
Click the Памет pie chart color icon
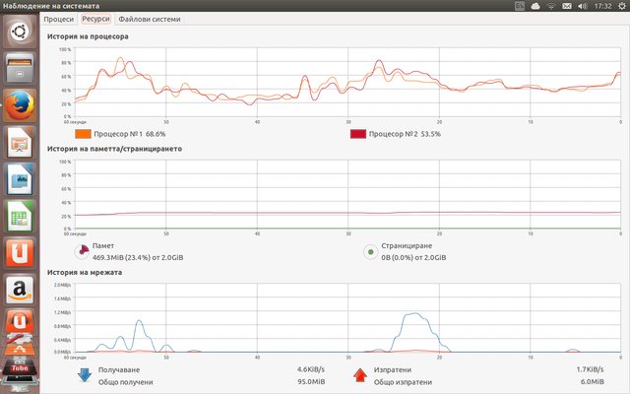(82, 251)
